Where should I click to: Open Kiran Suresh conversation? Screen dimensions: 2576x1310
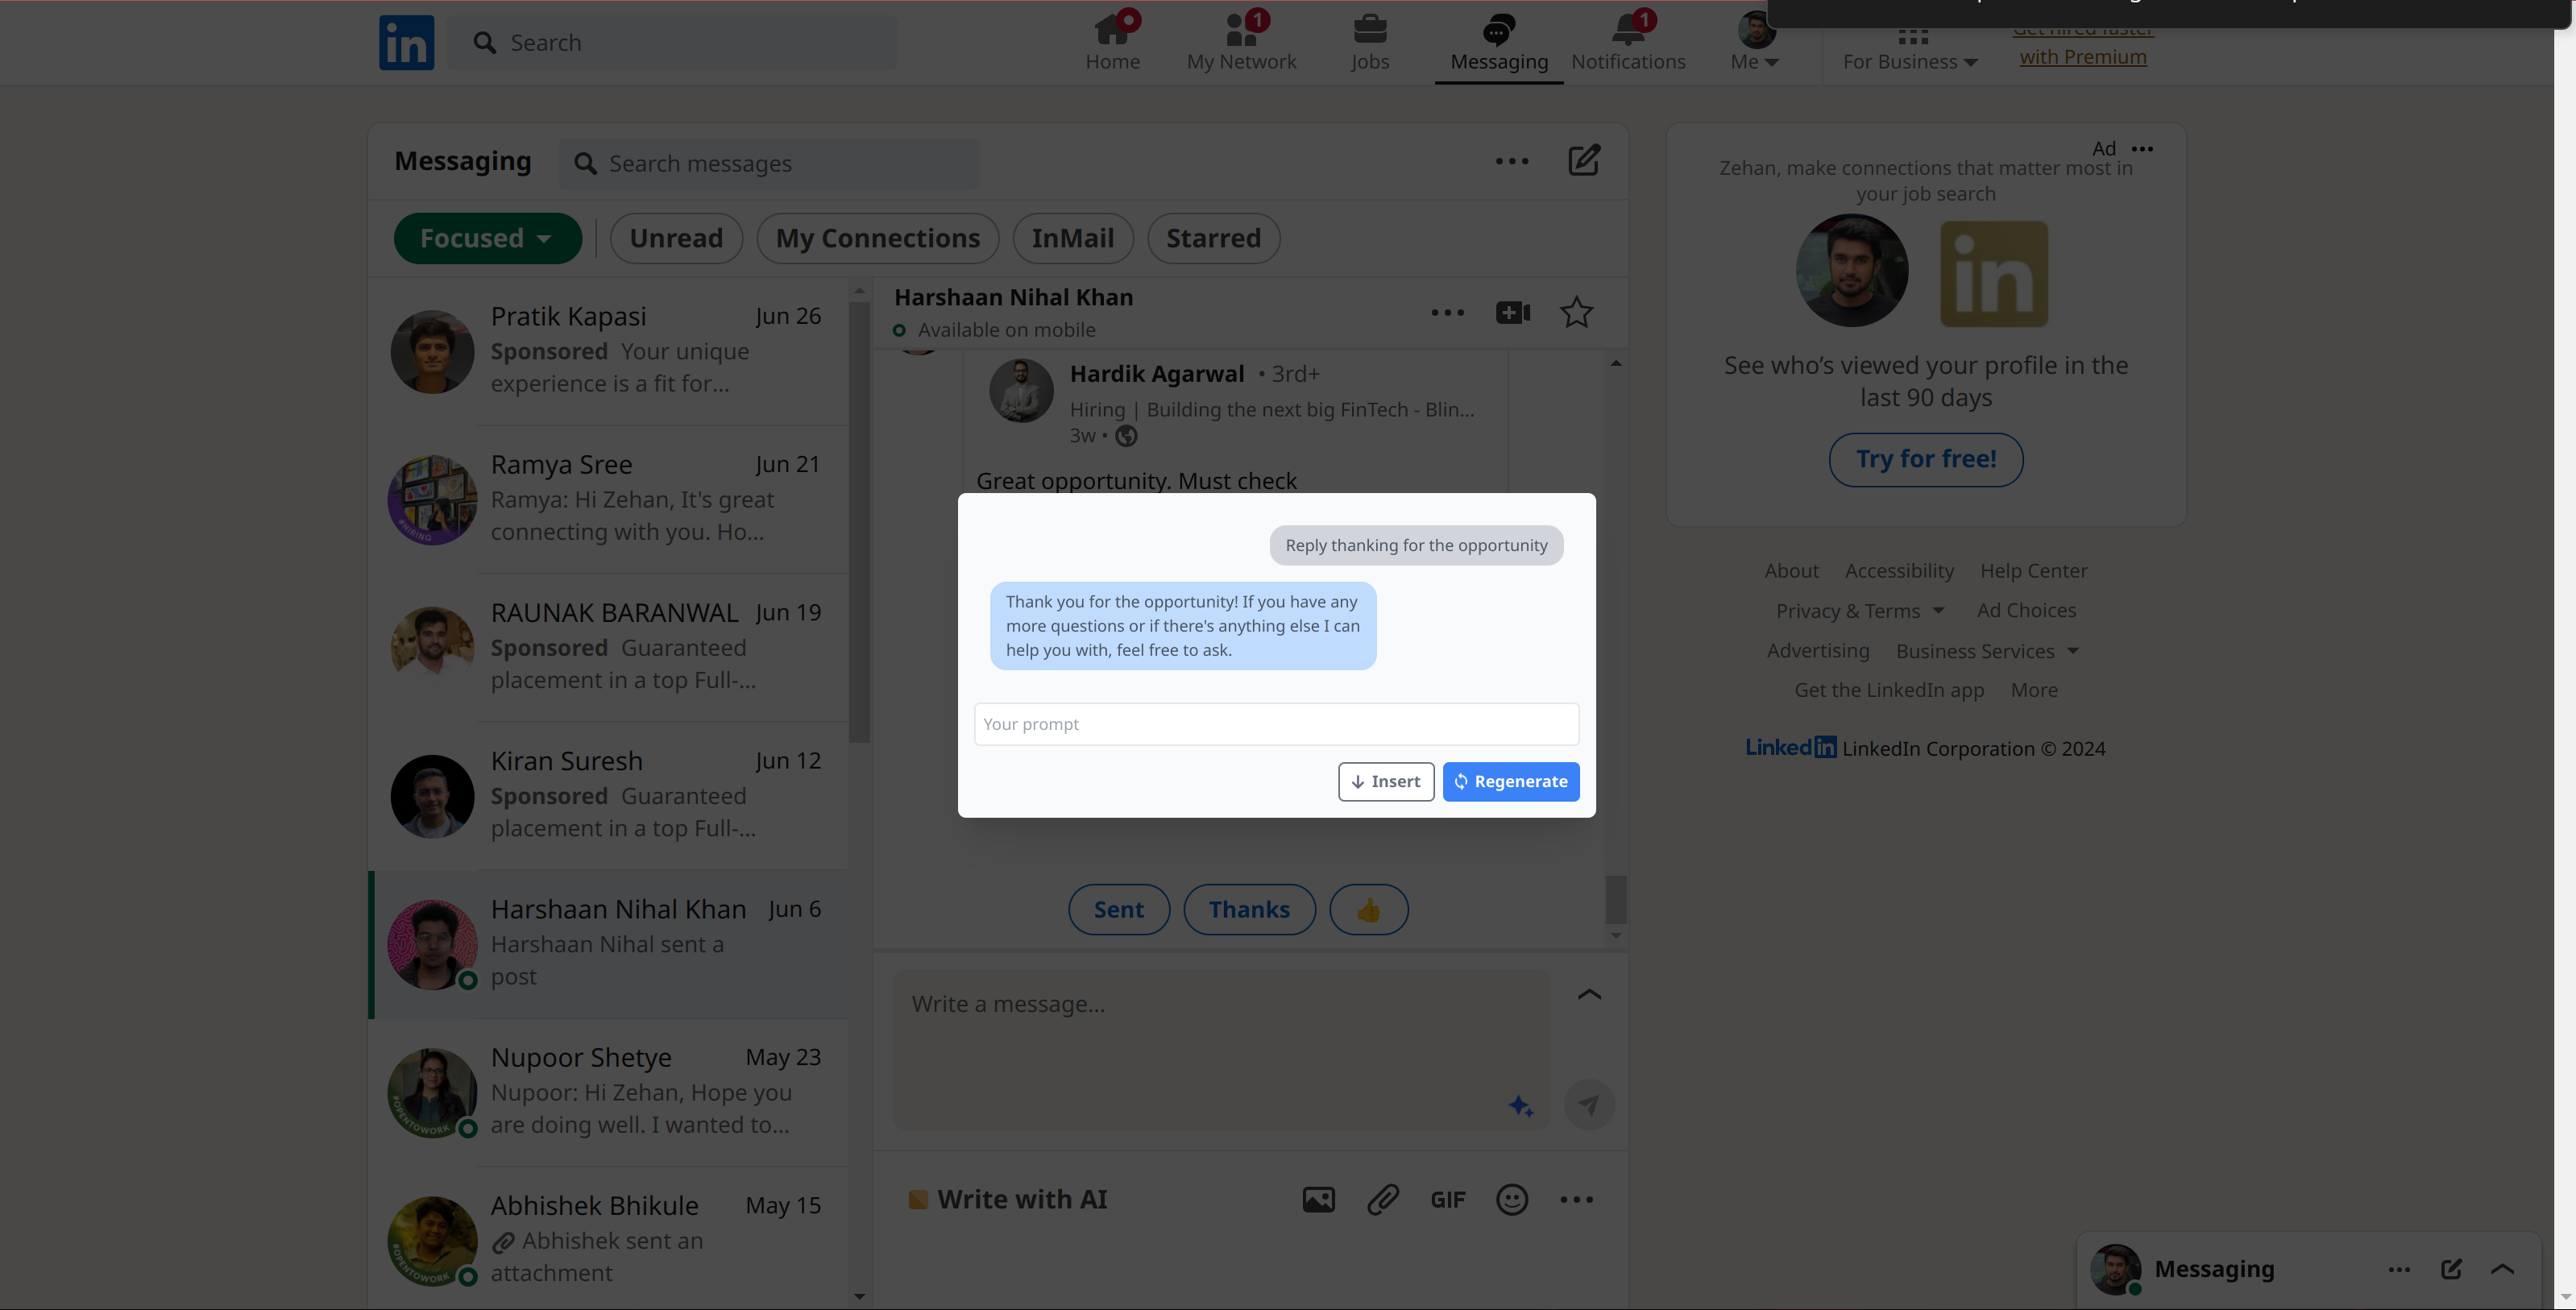point(608,796)
